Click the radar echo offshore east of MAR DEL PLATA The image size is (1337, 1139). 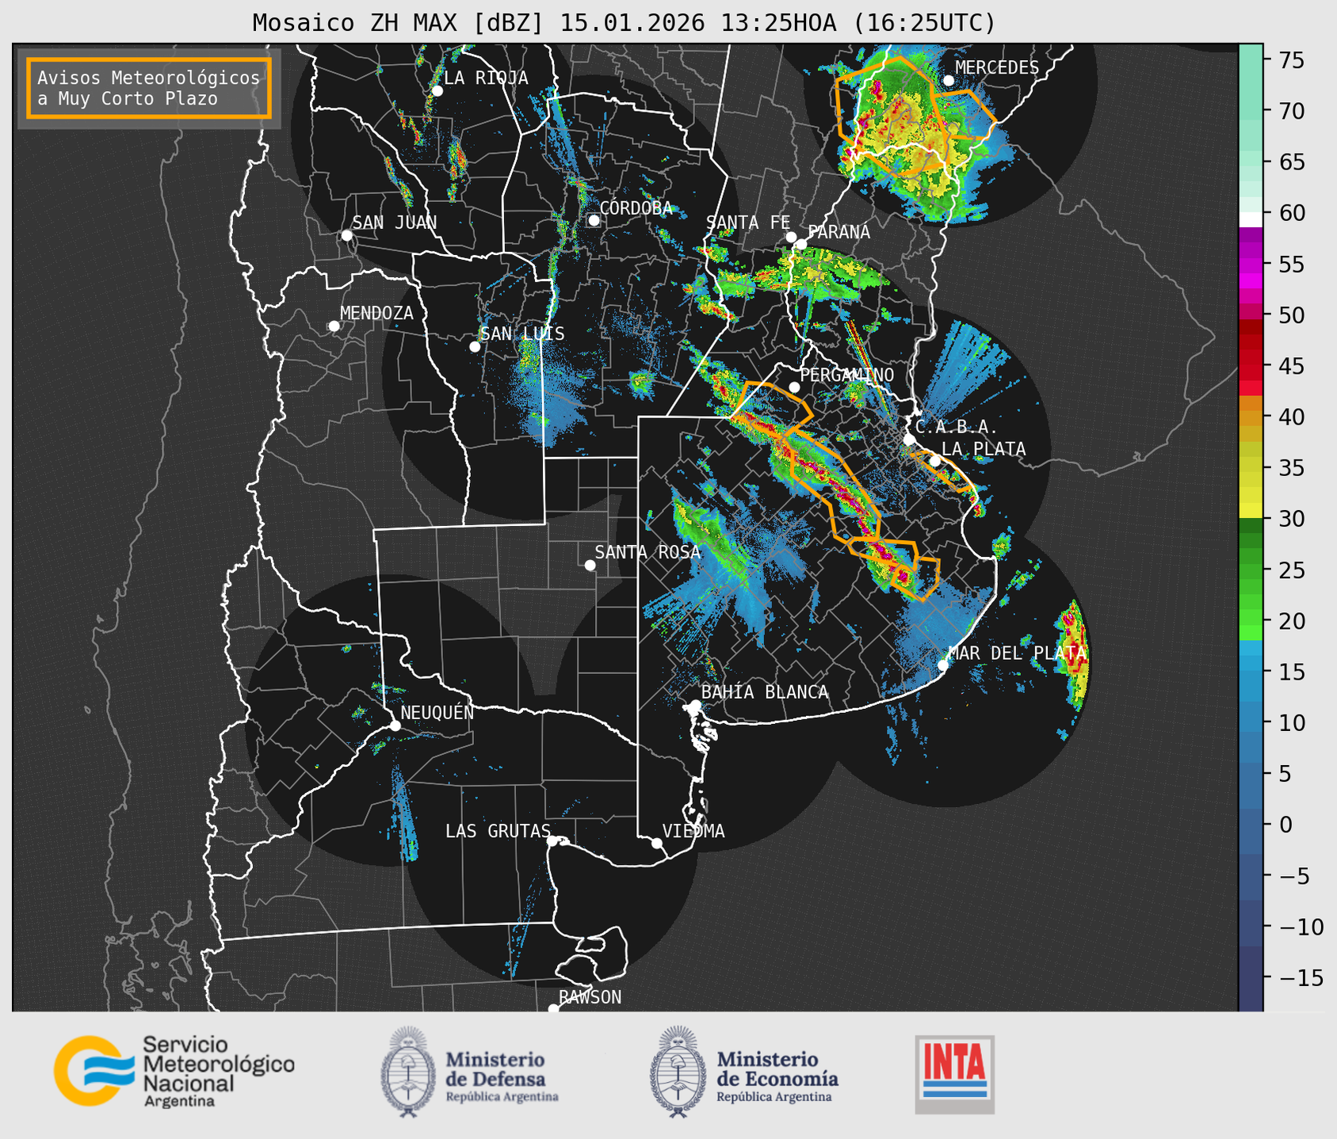click(1075, 653)
